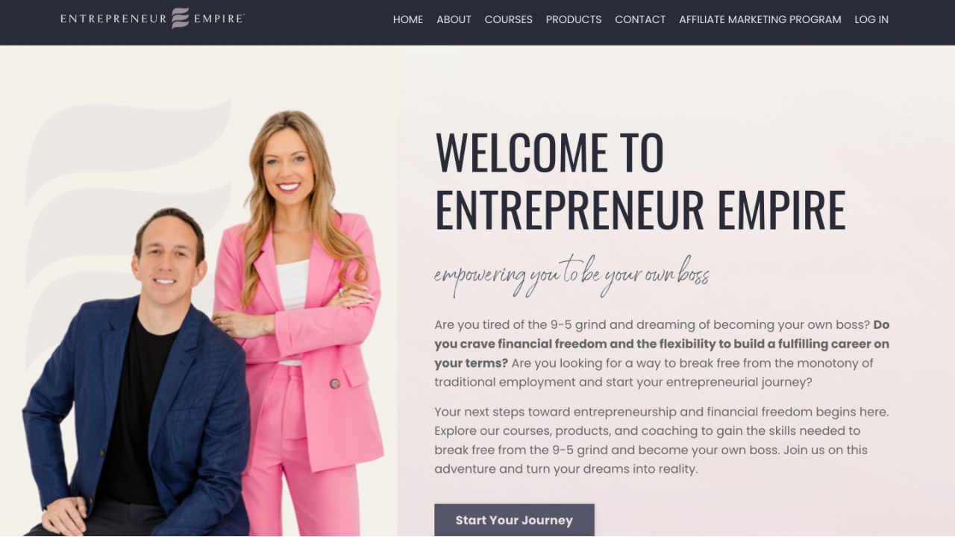This screenshot has width=955, height=537.
Task: Click the paragraph starting Your next steps
Action: click(x=662, y=440)
